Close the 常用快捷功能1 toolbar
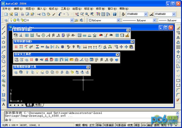182x128 pixels. click(132, 42)
